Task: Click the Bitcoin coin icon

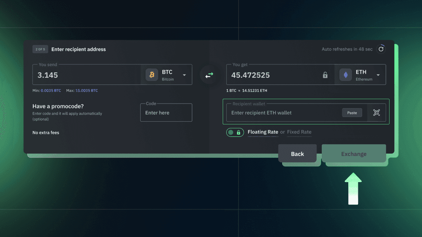Action: (x=152, y=75)
